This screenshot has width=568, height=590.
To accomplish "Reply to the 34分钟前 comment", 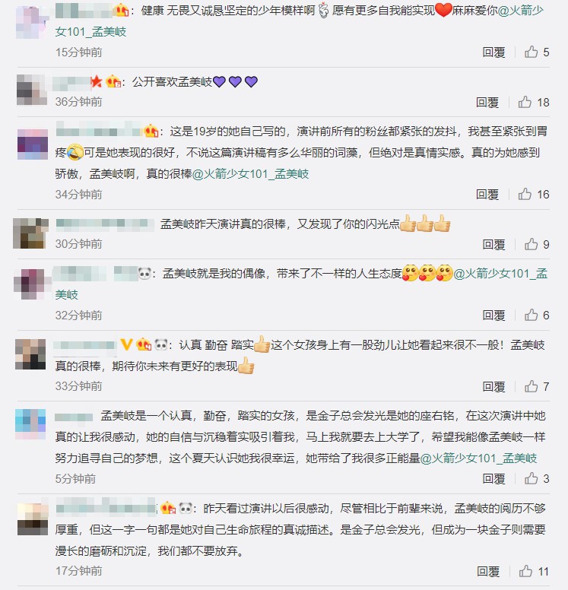I will point(487,195).
